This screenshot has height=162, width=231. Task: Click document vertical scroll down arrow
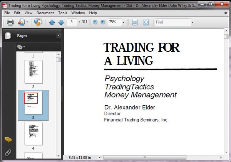[226, 152]
